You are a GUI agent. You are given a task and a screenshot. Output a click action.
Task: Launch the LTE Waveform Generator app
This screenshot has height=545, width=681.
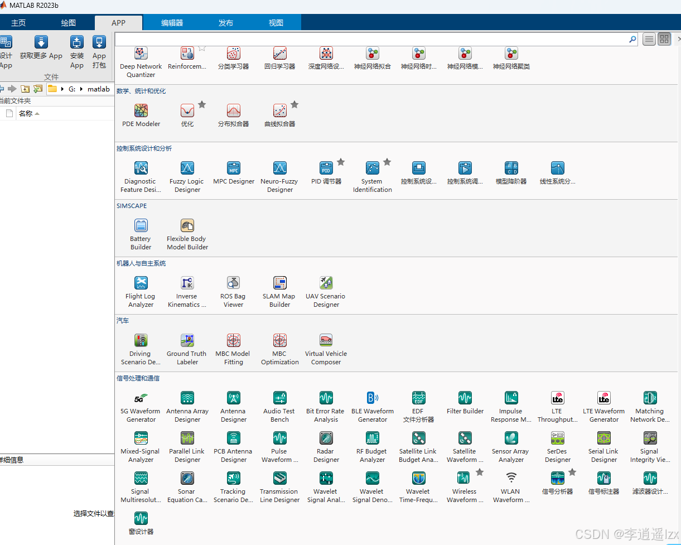coord(604,407)
